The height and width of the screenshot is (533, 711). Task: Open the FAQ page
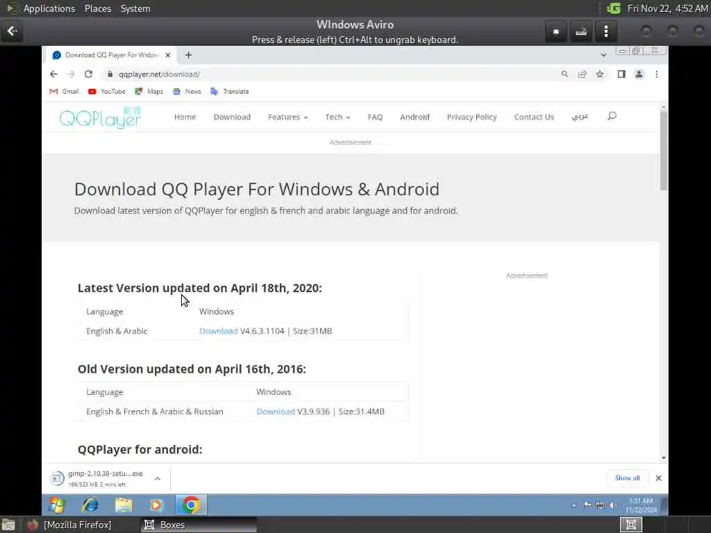pyautogui.click(x=375, y=117)
